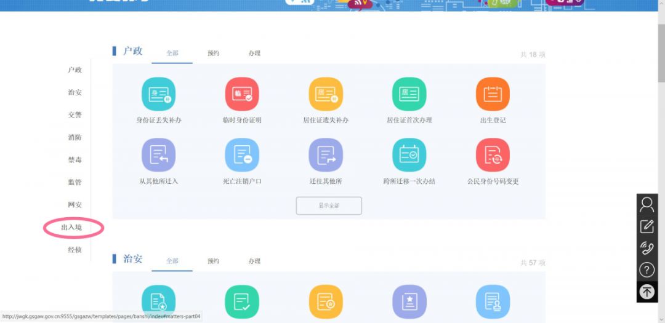This screenshot has width=665, height=323.
Task: Open the user profile floating icon
Action: (647, 204)
